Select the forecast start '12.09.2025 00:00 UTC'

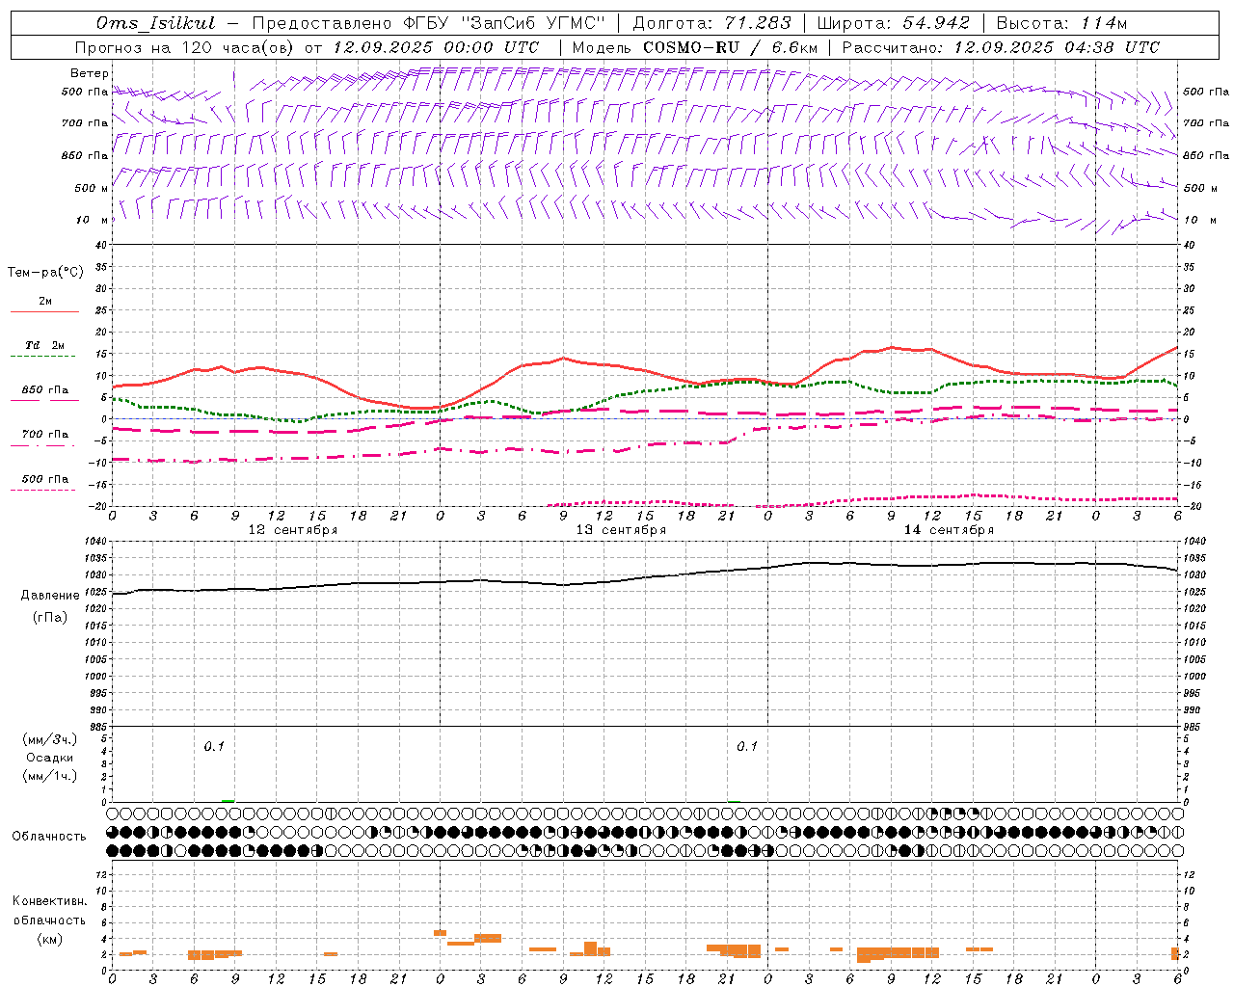pyautogui.click(x=436, y=47)
